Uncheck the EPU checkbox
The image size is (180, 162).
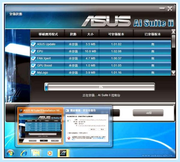pos(33,52)
